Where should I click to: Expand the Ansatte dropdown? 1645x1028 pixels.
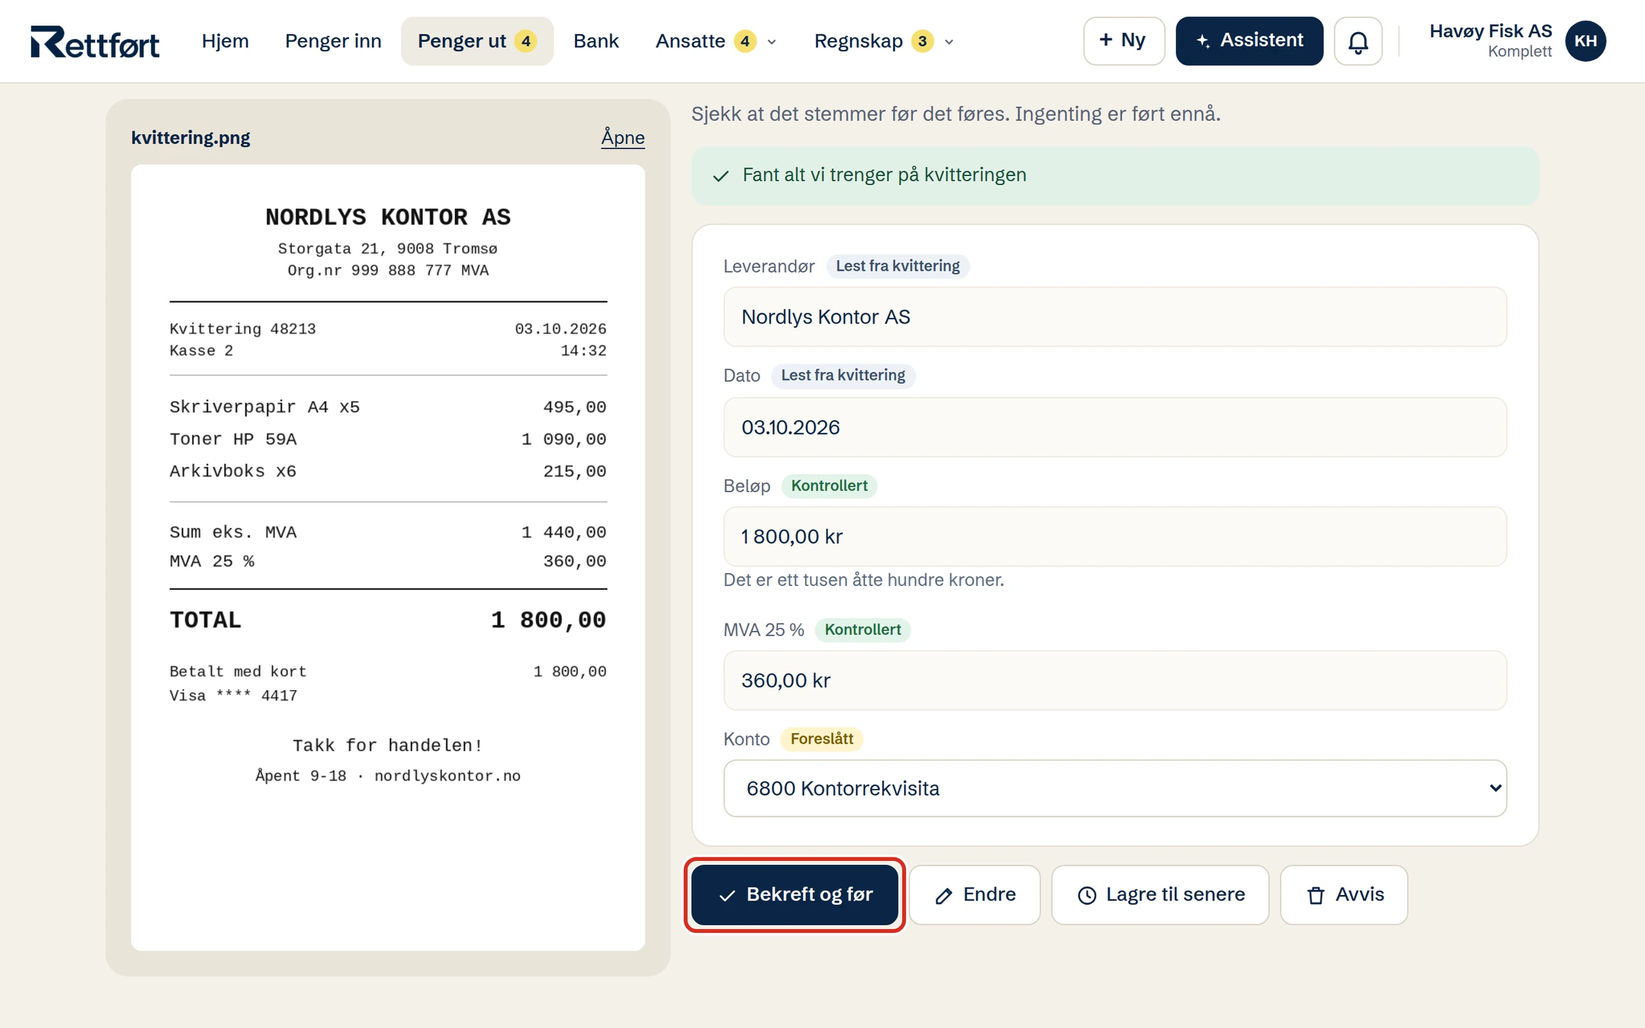click(x=716, y=41)
